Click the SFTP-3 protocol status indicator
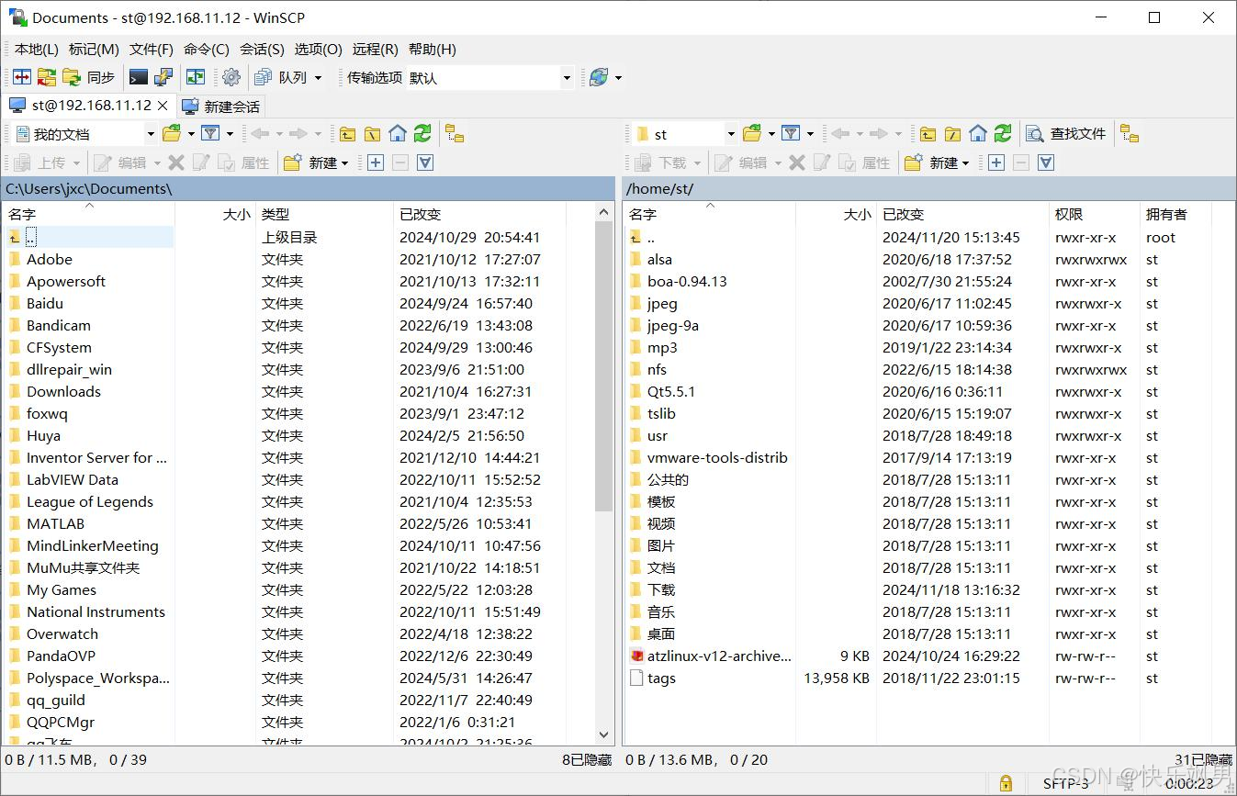The image size is (1237, 796). pyautogui.click(x=1065, y=783)
